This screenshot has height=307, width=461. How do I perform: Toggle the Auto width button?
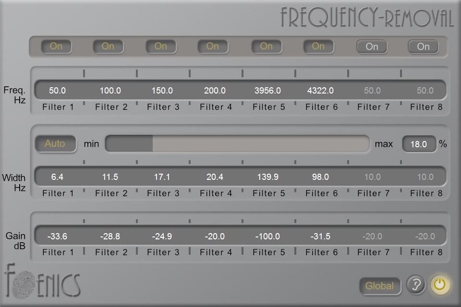pos(55,143)
